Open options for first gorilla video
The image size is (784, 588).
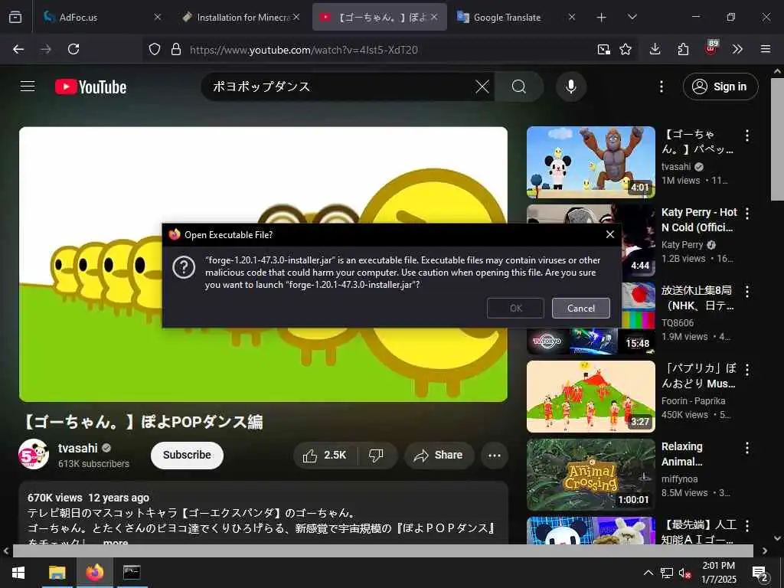pyautogui.click(x=747, y=136)
